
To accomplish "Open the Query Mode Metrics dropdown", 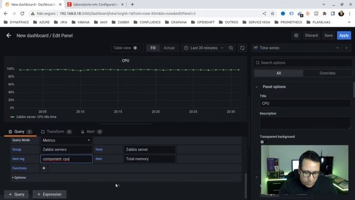I will tap(67, 141).
